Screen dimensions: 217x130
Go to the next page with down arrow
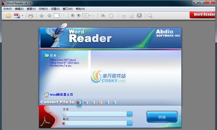[49, 16]
